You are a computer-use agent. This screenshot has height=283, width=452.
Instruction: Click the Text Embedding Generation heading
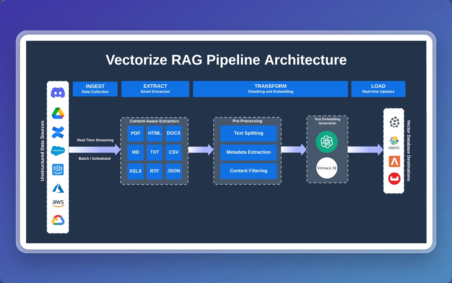327,121
